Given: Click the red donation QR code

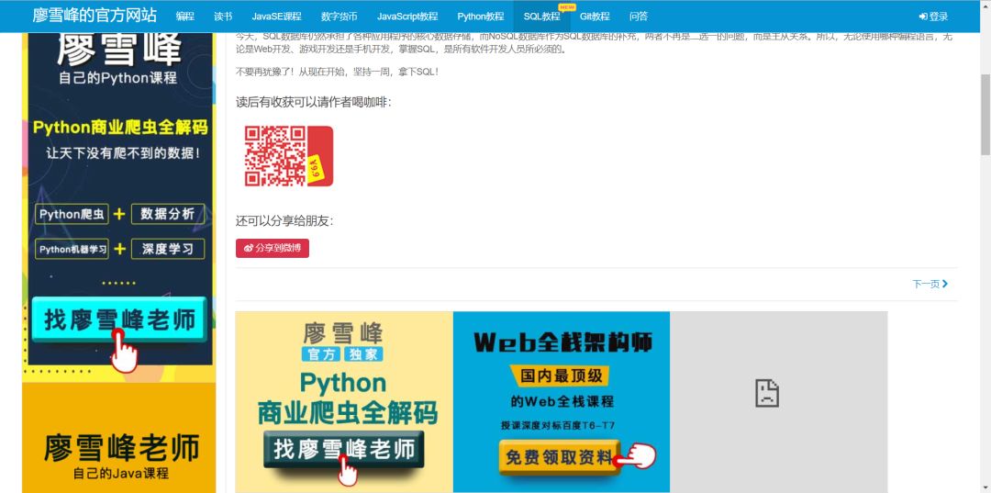Looking at the screenshot, I should [x=288, y=156].
